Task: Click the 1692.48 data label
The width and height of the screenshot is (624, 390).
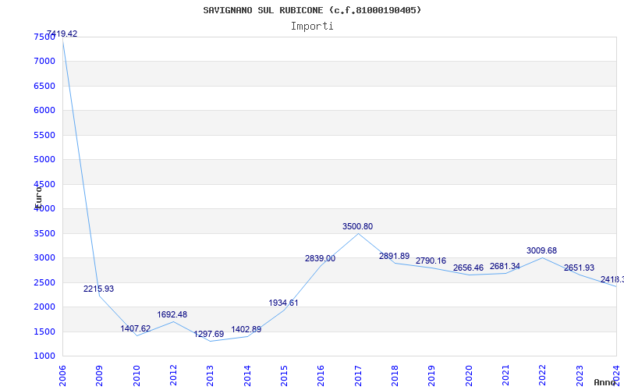Action: coord(172,314)
